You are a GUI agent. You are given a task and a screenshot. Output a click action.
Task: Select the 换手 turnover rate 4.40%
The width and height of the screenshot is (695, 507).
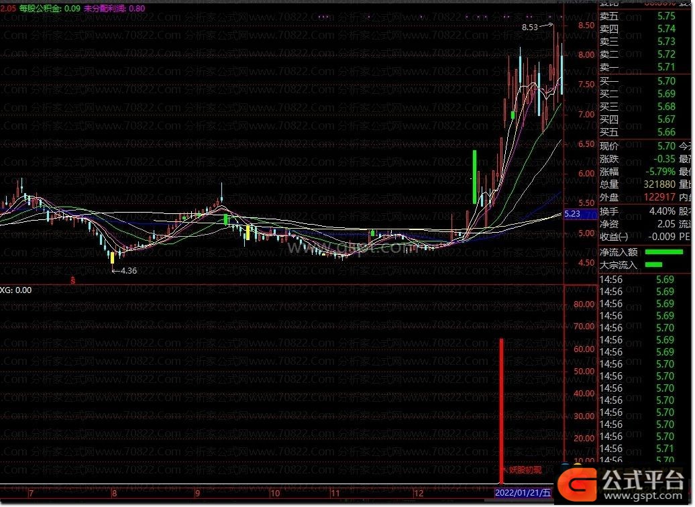663,211
